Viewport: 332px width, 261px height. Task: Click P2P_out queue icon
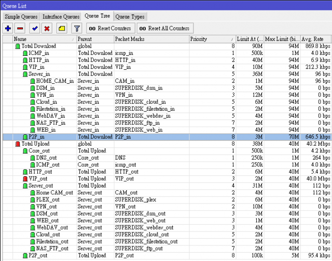25,256
